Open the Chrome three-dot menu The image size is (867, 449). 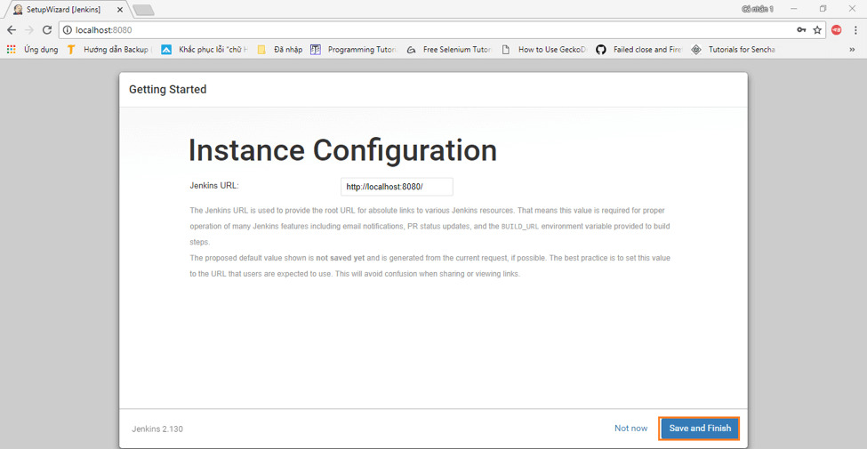(855, 30)
